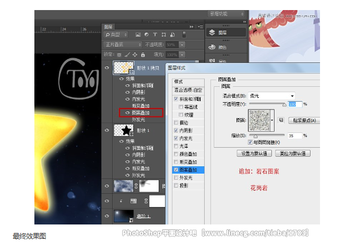Hide 斜面和浮雕 effect on 形状 1 拷贝

127,86
